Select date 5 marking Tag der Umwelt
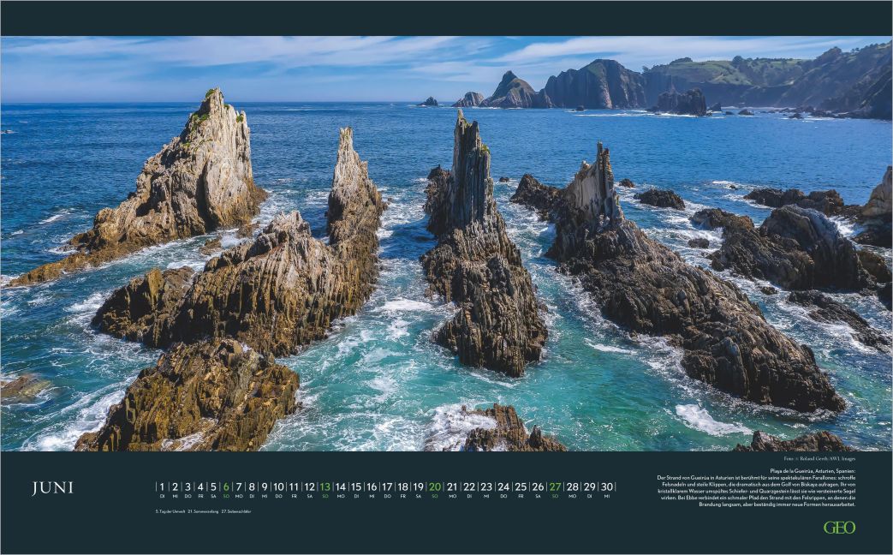Screen dimensions: 893x555 click(x=212, y=486)
